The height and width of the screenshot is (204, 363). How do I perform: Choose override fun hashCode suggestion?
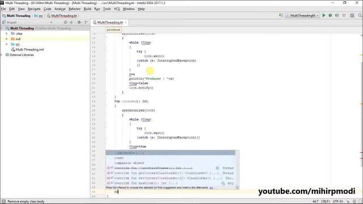170,183
